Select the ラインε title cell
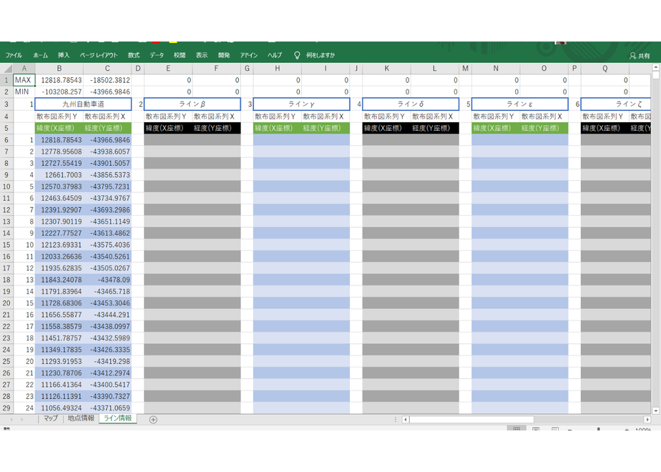 coord(520,104)
